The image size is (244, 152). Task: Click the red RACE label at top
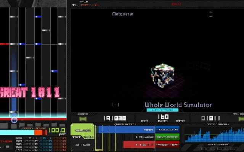click(x=176, y=4)
